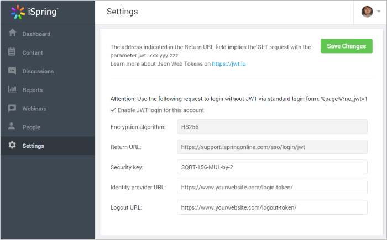The width and height of the screenshot is (387, 240).
Task: Click the iSpring logo
Action: [35, 12]
